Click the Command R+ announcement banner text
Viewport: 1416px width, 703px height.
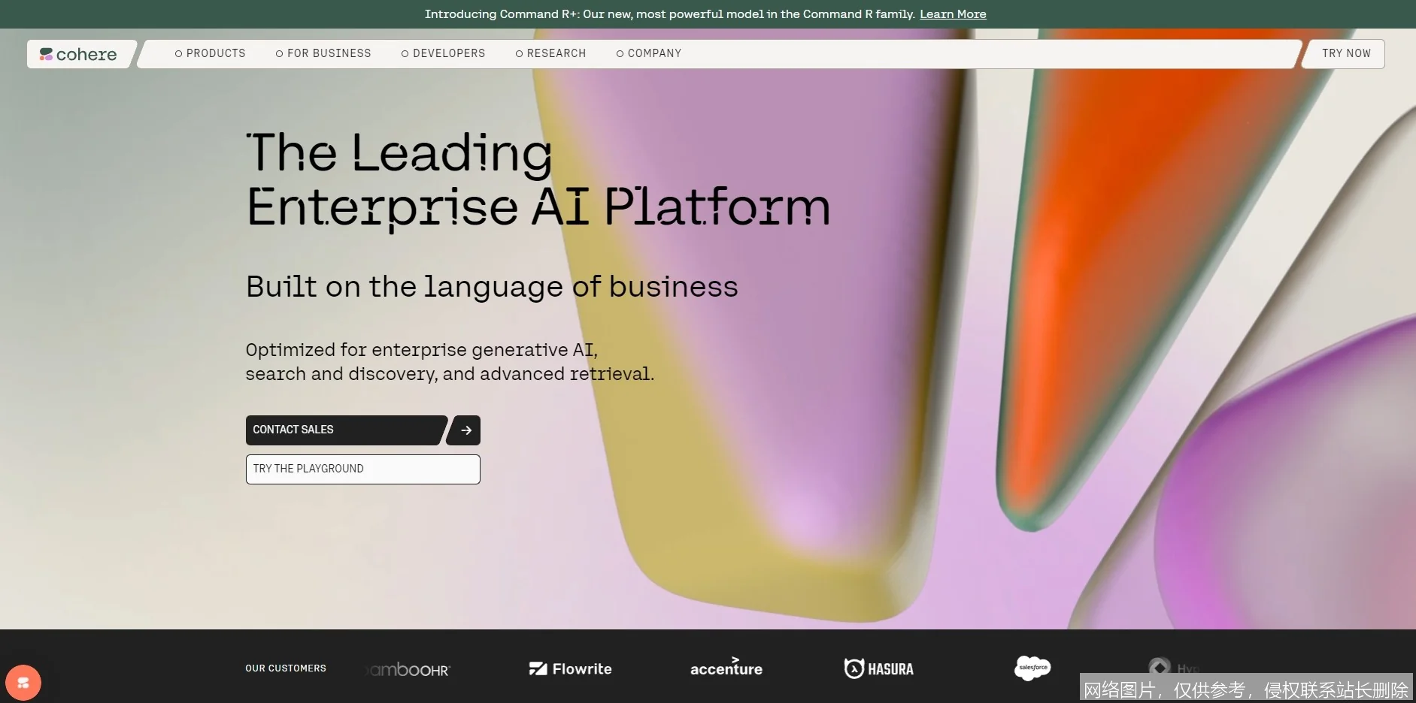coord(669,14)
